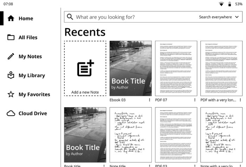
Task: Tap the battery status icon
Action: 230,4
